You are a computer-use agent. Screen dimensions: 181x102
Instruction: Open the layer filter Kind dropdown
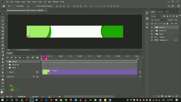156,16
